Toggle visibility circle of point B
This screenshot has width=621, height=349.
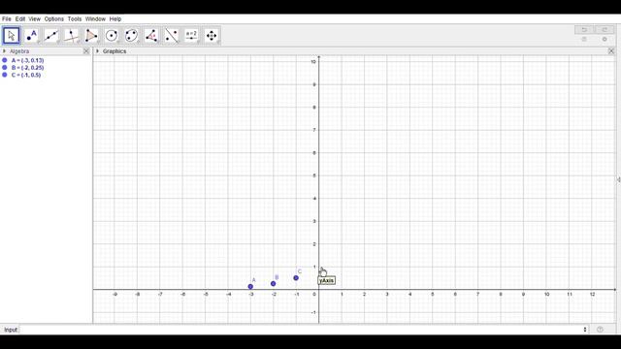[x=5, y=68]
